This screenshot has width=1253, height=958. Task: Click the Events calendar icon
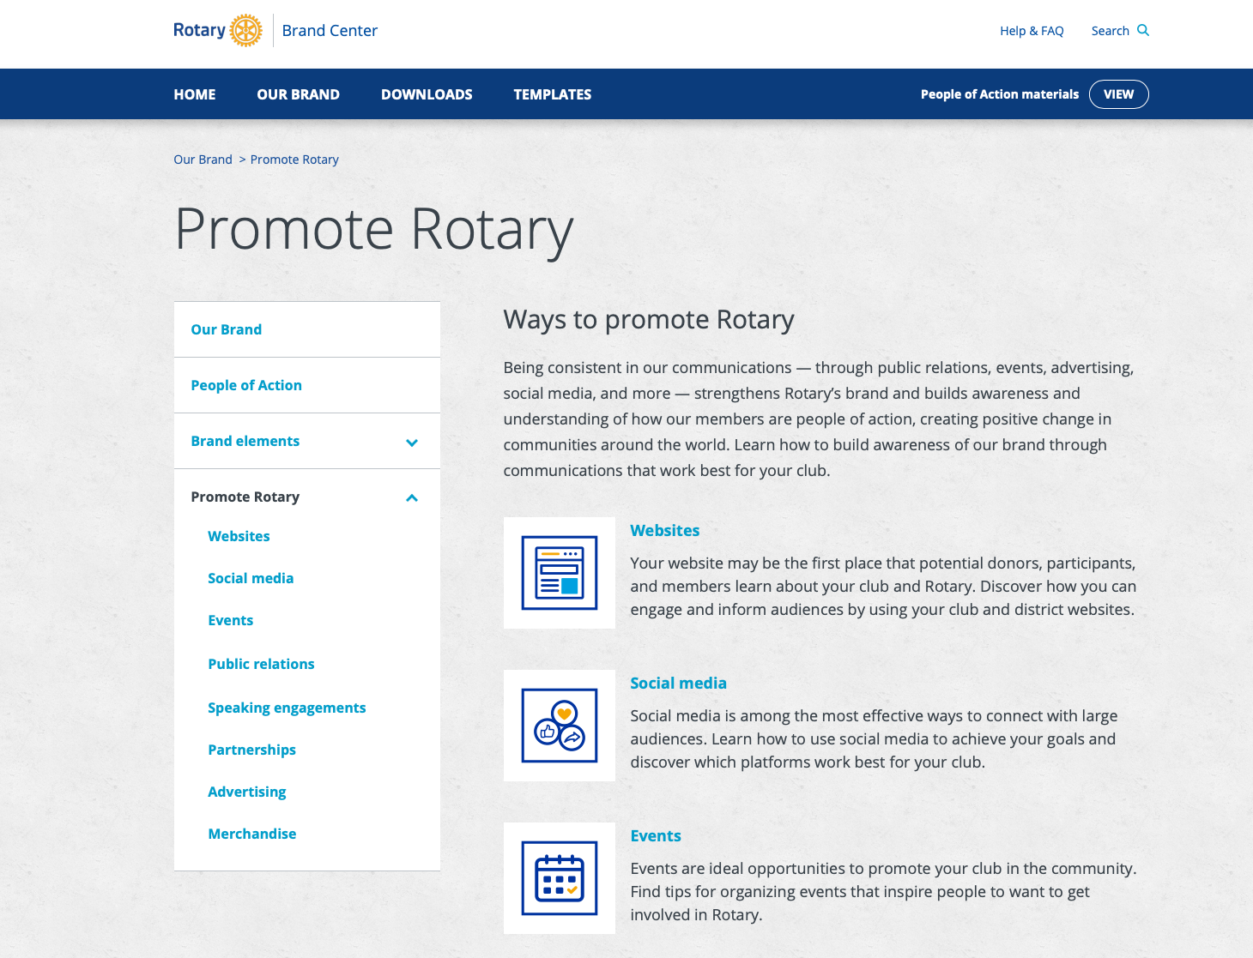pos(559,877)
